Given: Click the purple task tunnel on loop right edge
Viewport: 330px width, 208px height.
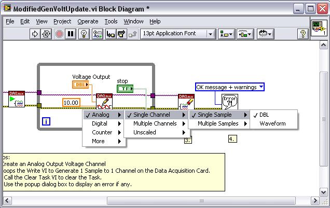Looking at the screenshot, I should coord(153,95).
